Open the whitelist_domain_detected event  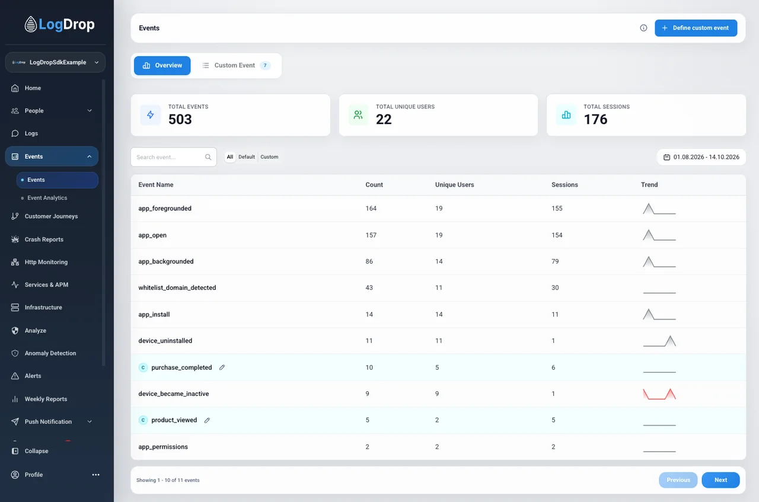click(x=177, y=288)
